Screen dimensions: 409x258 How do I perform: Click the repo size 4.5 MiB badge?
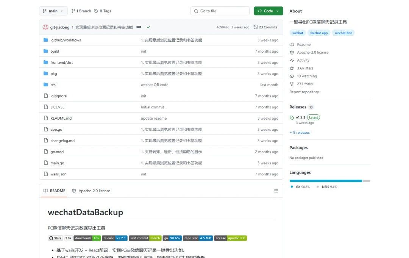198,238
